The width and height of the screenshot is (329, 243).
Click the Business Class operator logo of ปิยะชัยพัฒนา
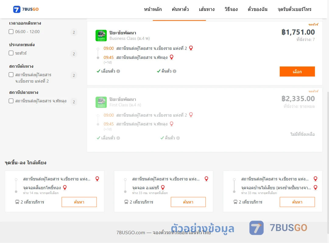tap(101, 35)
